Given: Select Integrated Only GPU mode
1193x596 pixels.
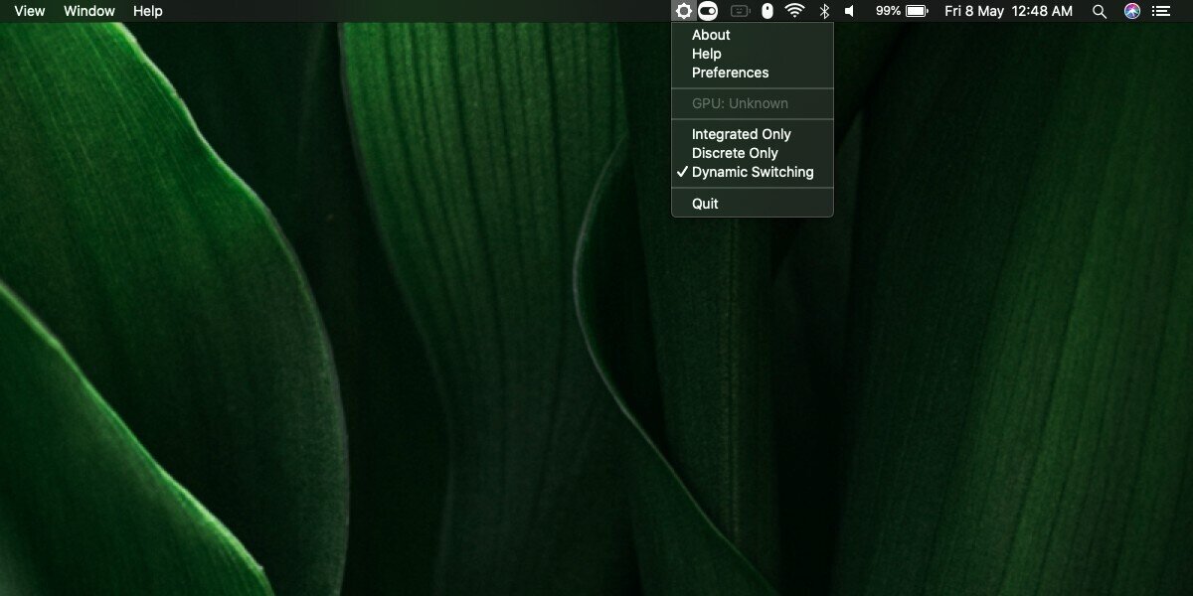Looking at the screenshot, I should point(742,134).
